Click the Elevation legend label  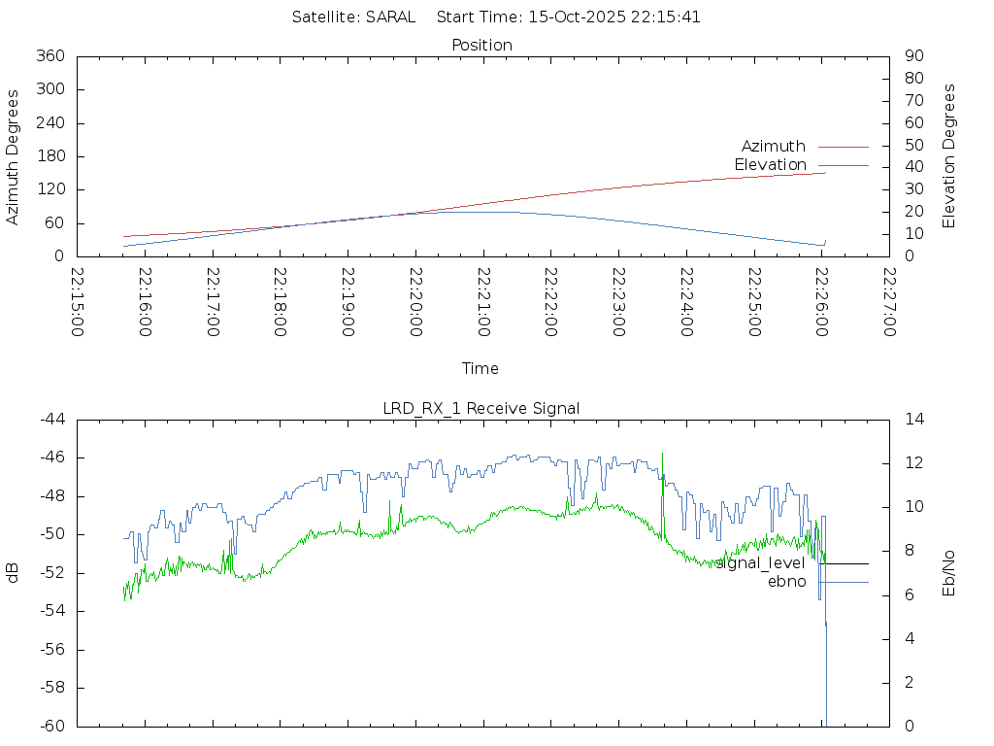click(770, 165)
